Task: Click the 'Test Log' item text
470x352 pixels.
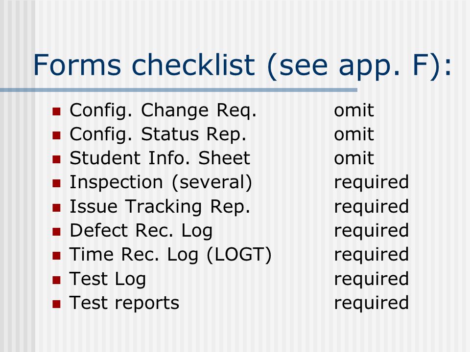Action: click(108, 280)
